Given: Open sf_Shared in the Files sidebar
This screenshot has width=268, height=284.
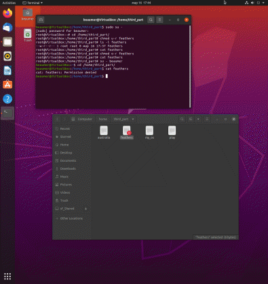Looking at the screenshot, I should pyautogui.click(x=72, y=209).
